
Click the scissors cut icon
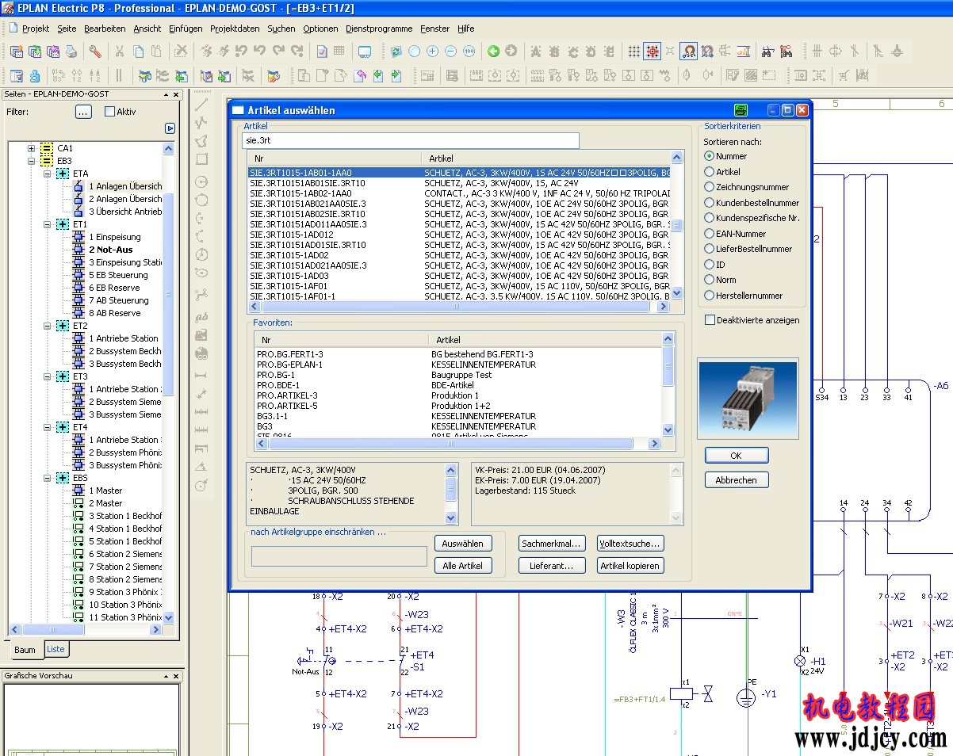click(120, 52)
